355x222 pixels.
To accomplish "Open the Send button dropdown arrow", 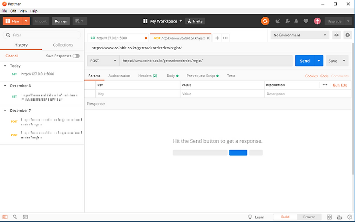I will pyautogui.click(x=319, y=61).
